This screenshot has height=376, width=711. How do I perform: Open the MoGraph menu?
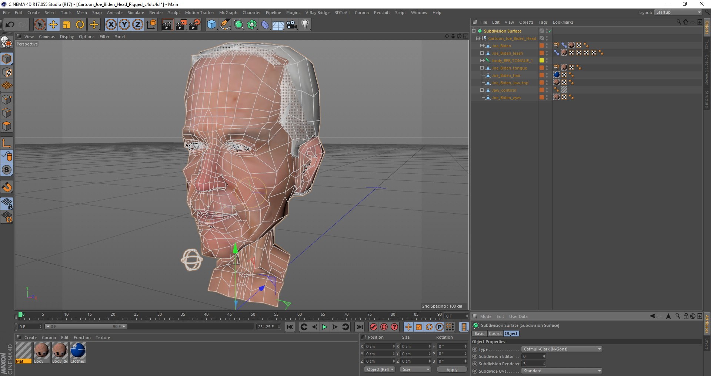click(x=228, y=13)
